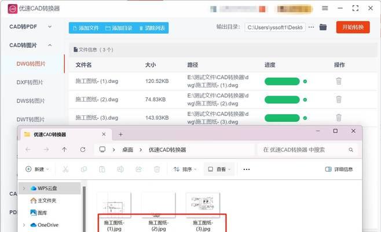Open the 新建 dropdown in Explorer
The image size is (381, 232).
pyautogui.click(x=38, y=169)
